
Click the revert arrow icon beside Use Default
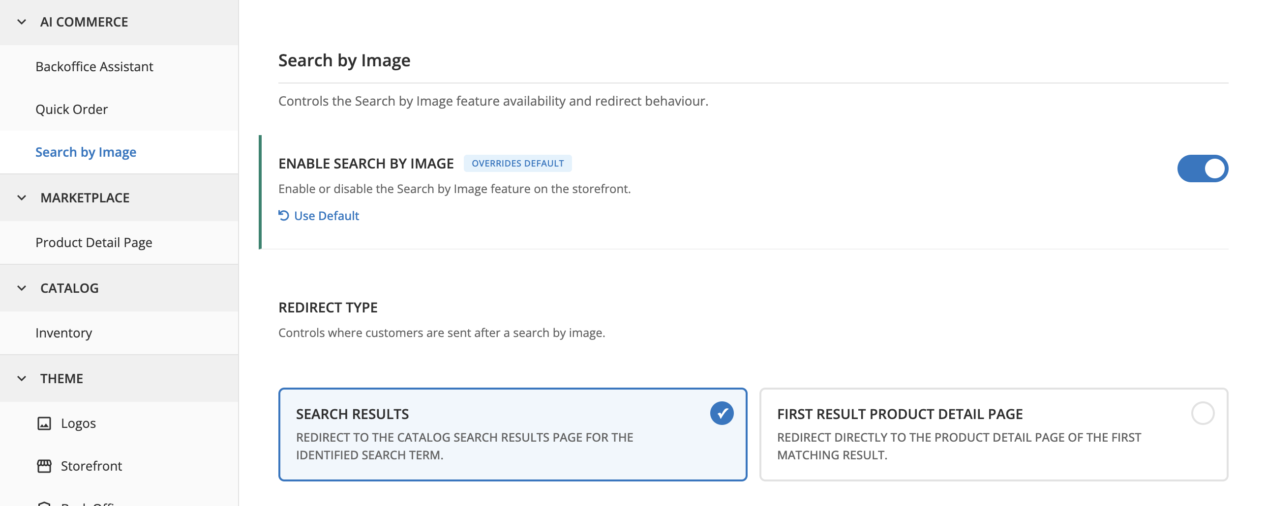[x=283, y=215]
